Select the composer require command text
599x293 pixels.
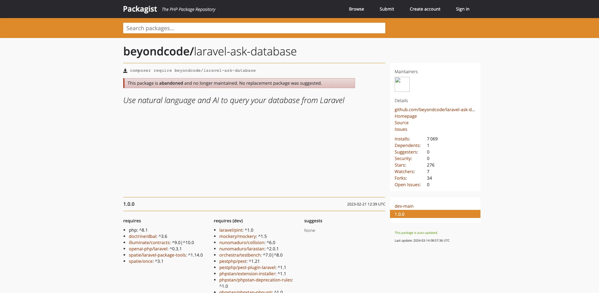[193, 70]
